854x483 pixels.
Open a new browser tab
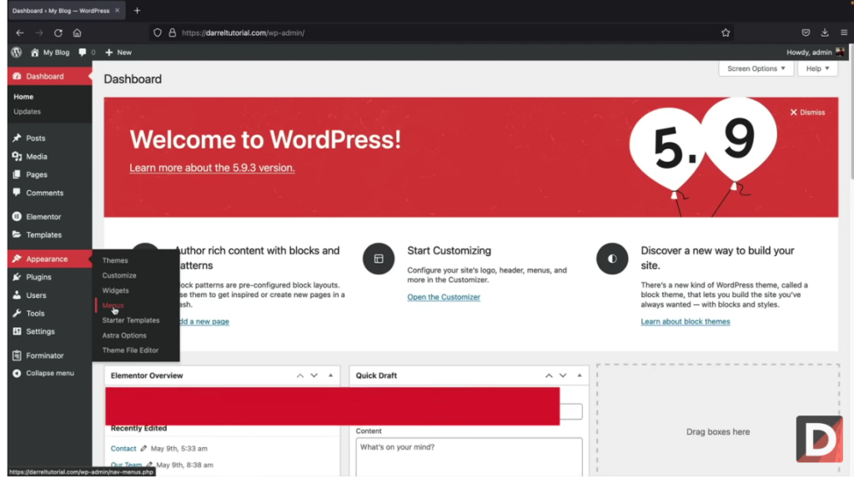pyautogui.click(x=138, y=10)
